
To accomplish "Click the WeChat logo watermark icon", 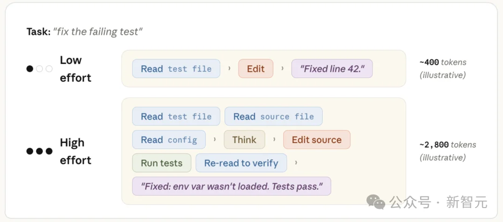I will click(x=376, y=202).
